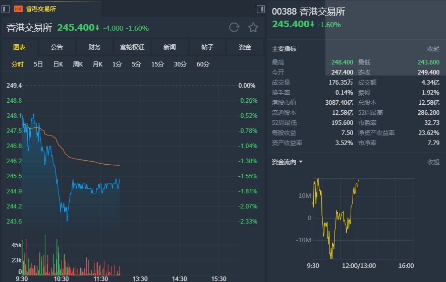Select the 15分 chart interval
The image size is (446, 282).
click(158, 64)
